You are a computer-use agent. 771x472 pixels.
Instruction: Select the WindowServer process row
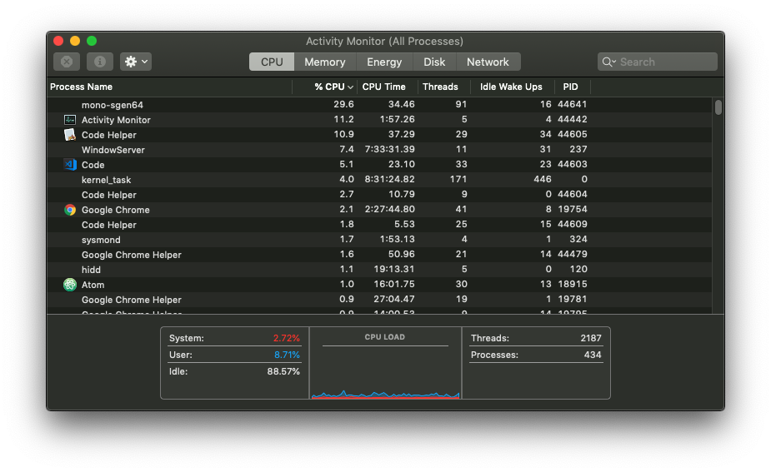pyautogui.click(x=379, y=149)
